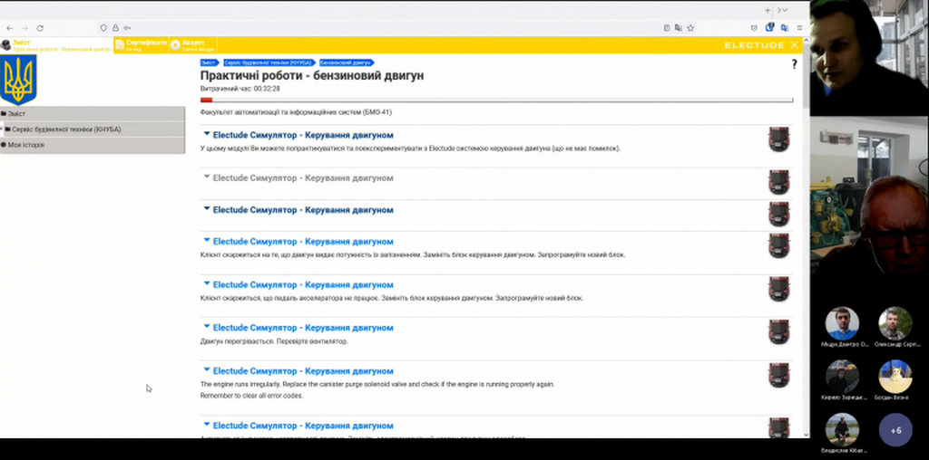Viewport: 929px width, 460px height.
Task: Click the 'Бензиновий двигун' breadcrumb
Action: coord(347,62)
